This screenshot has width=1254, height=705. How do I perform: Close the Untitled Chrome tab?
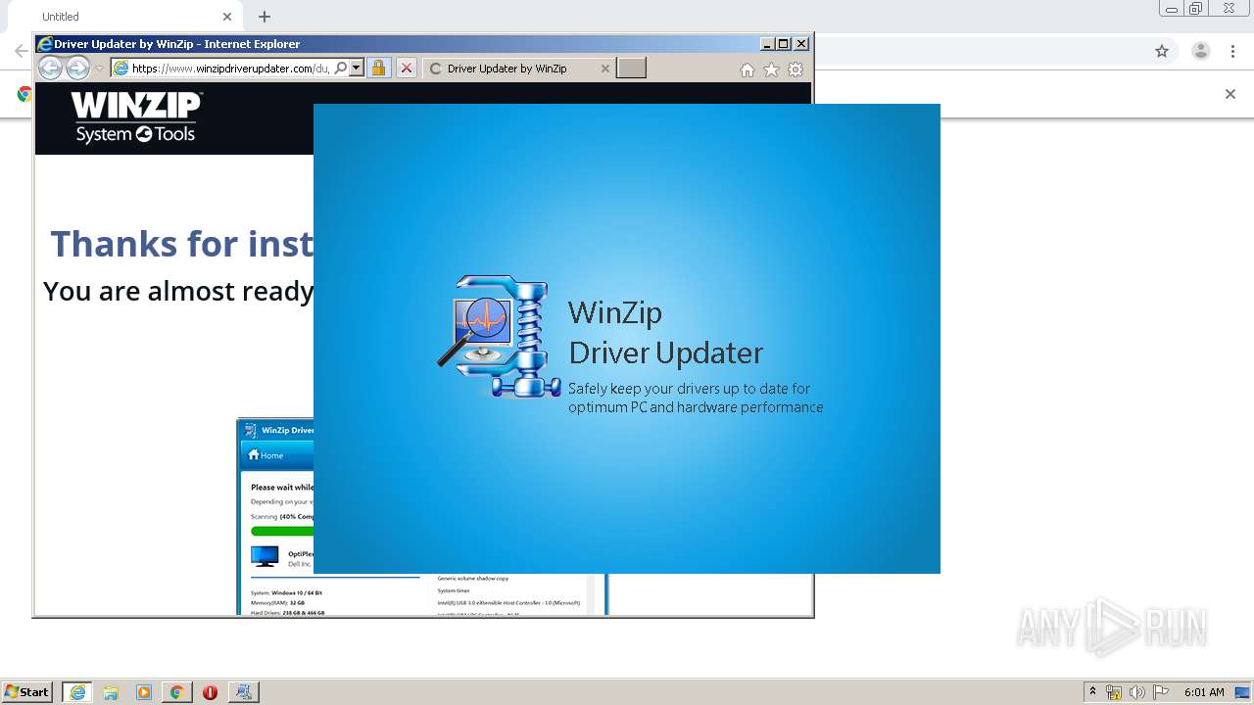(227, 17)
